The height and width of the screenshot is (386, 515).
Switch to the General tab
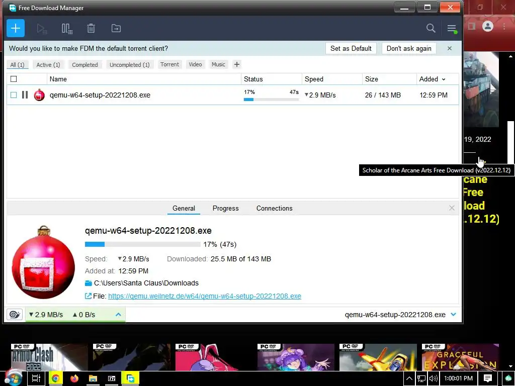184,208
